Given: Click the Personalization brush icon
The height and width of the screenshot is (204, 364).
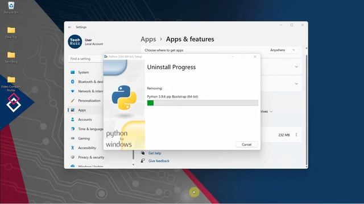Looking at the screenshot, I should 73,101.
